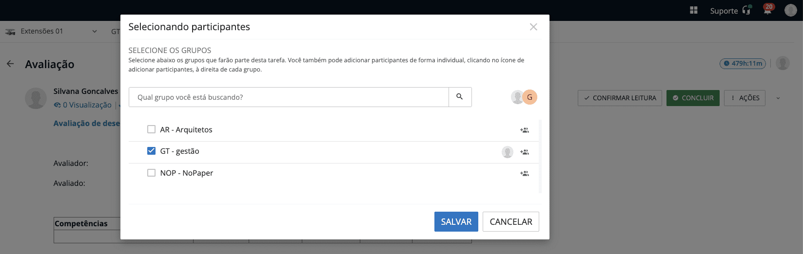
Task: Open the apps grid icon
Action: 694,10
